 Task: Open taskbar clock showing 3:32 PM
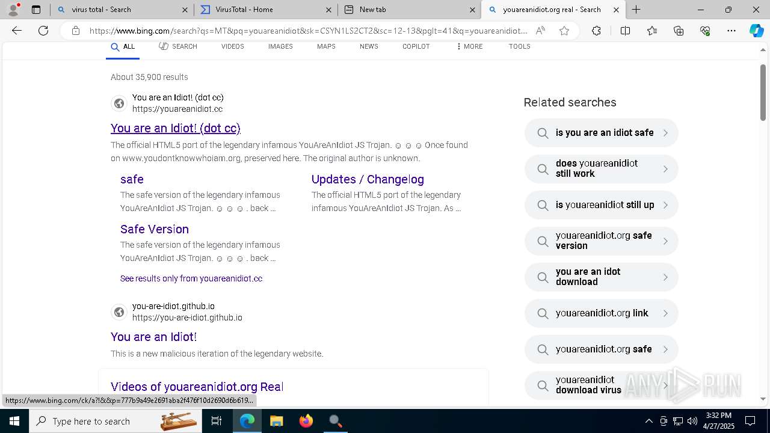[719, 421]
